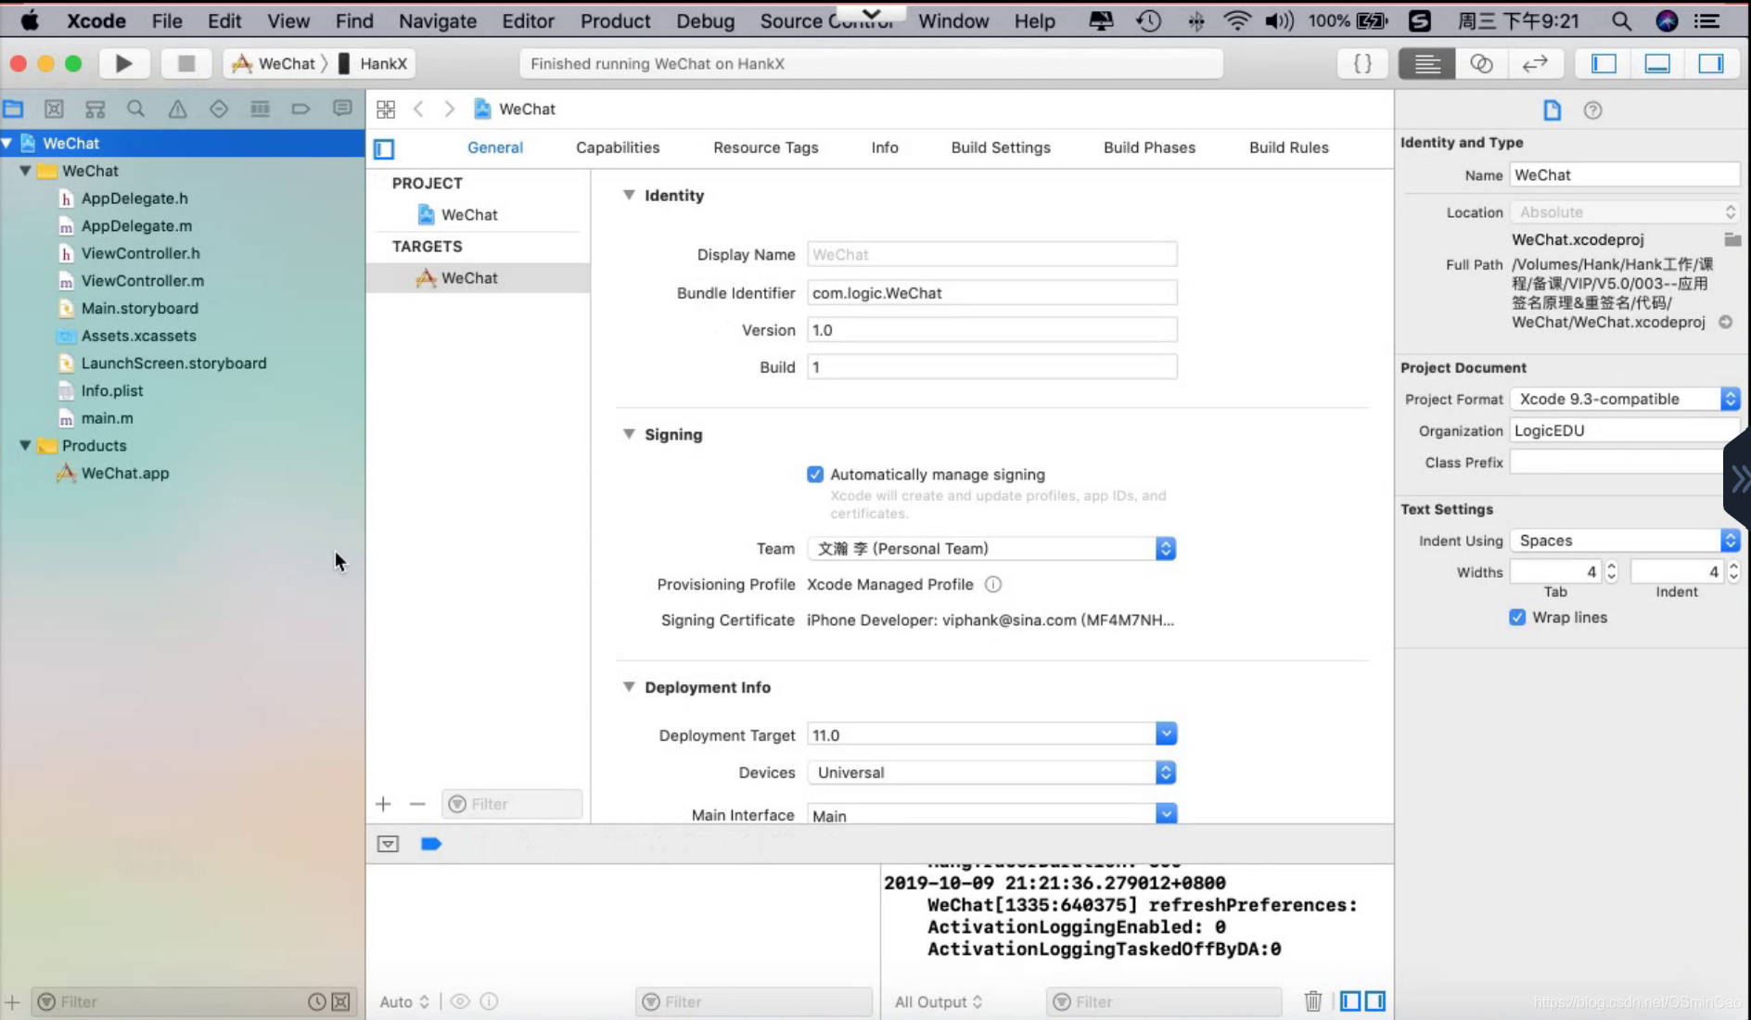Switch to the Build Settings tab
Viewport: 1751px width, 1020px height.
tap(1001, 147)
